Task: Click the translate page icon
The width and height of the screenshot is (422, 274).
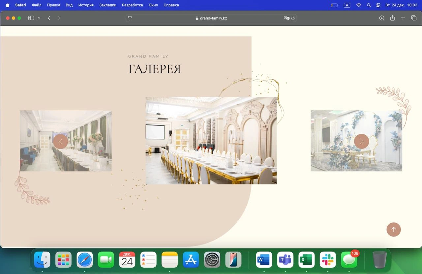Action: (x=286, y=18)
